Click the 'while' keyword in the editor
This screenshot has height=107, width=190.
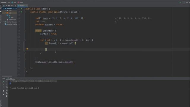(38, 31)
